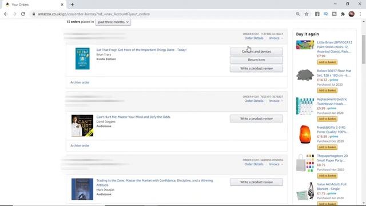Viewport: 366px width, 206px height.
Task: Expand Invoice menu for Can't Hurt Me order
Action: pos(276,101)
